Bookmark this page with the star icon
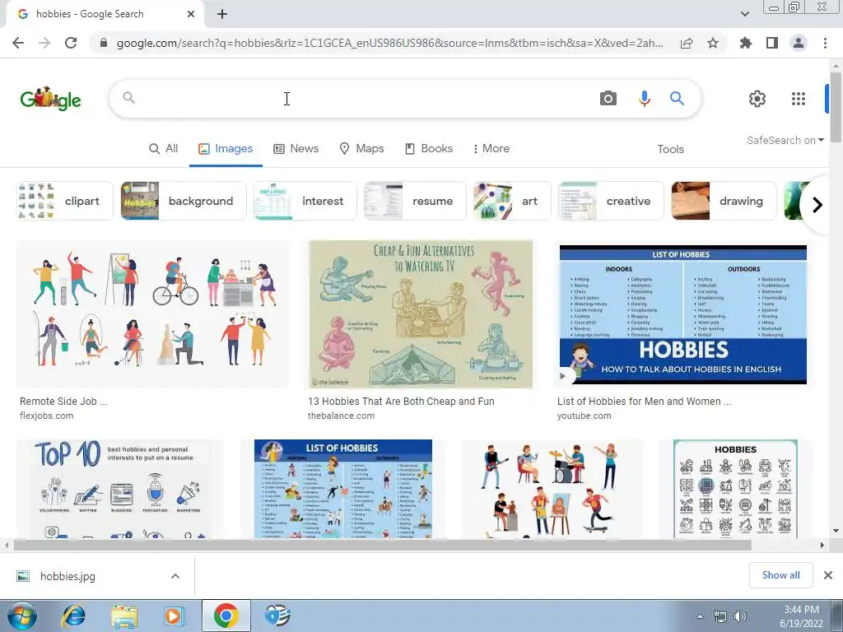The image size is (843, 632). tap(713, 43)
